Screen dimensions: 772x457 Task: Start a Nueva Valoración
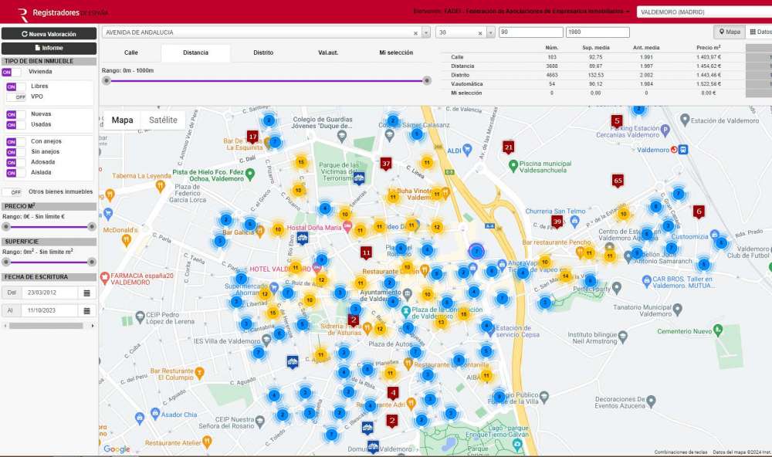pyautogui.click(x=49, y=34)
